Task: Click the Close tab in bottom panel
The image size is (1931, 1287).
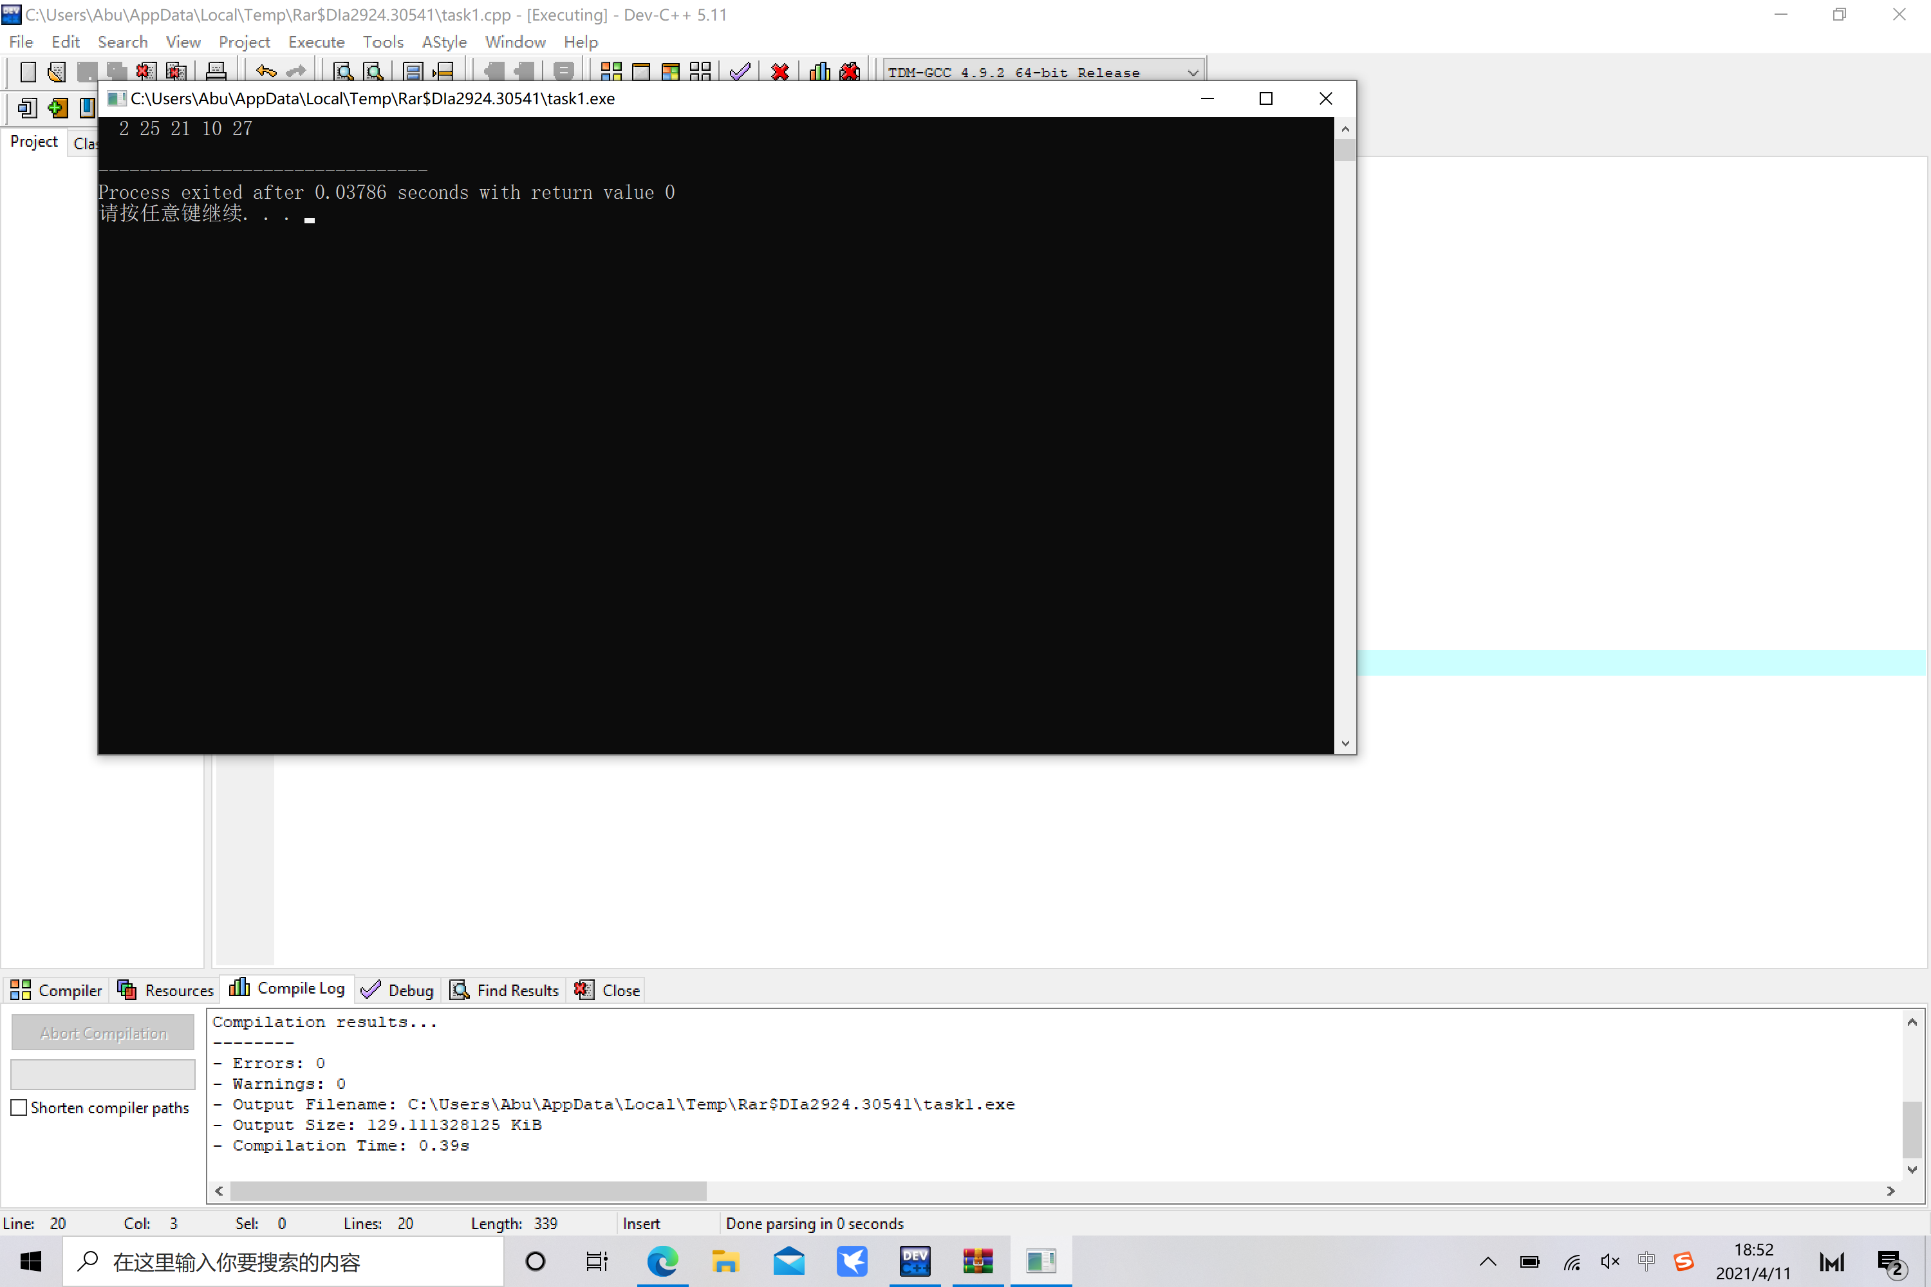Action: click(x=608, y=990)
